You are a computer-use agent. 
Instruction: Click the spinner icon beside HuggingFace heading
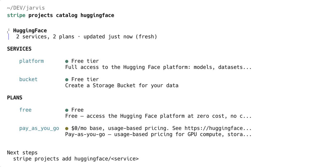click(x=8, y=31)
